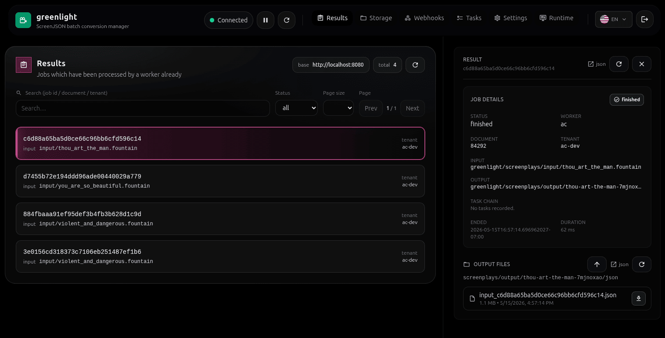This screenshot has width=665, height=338.
Task: Select job 884fbaaa91ef95def3b4fb3b628d1c9d
Action: (x=220, y=219)
